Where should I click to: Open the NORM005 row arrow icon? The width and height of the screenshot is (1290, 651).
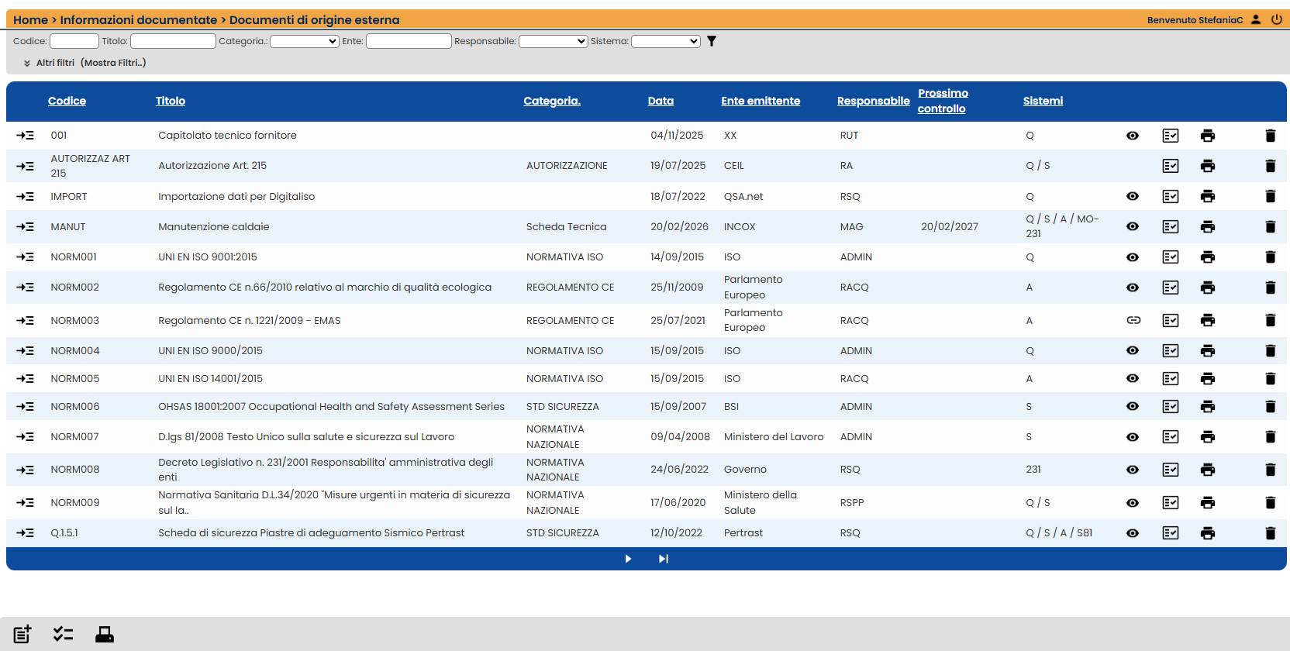tap(25, 379)
